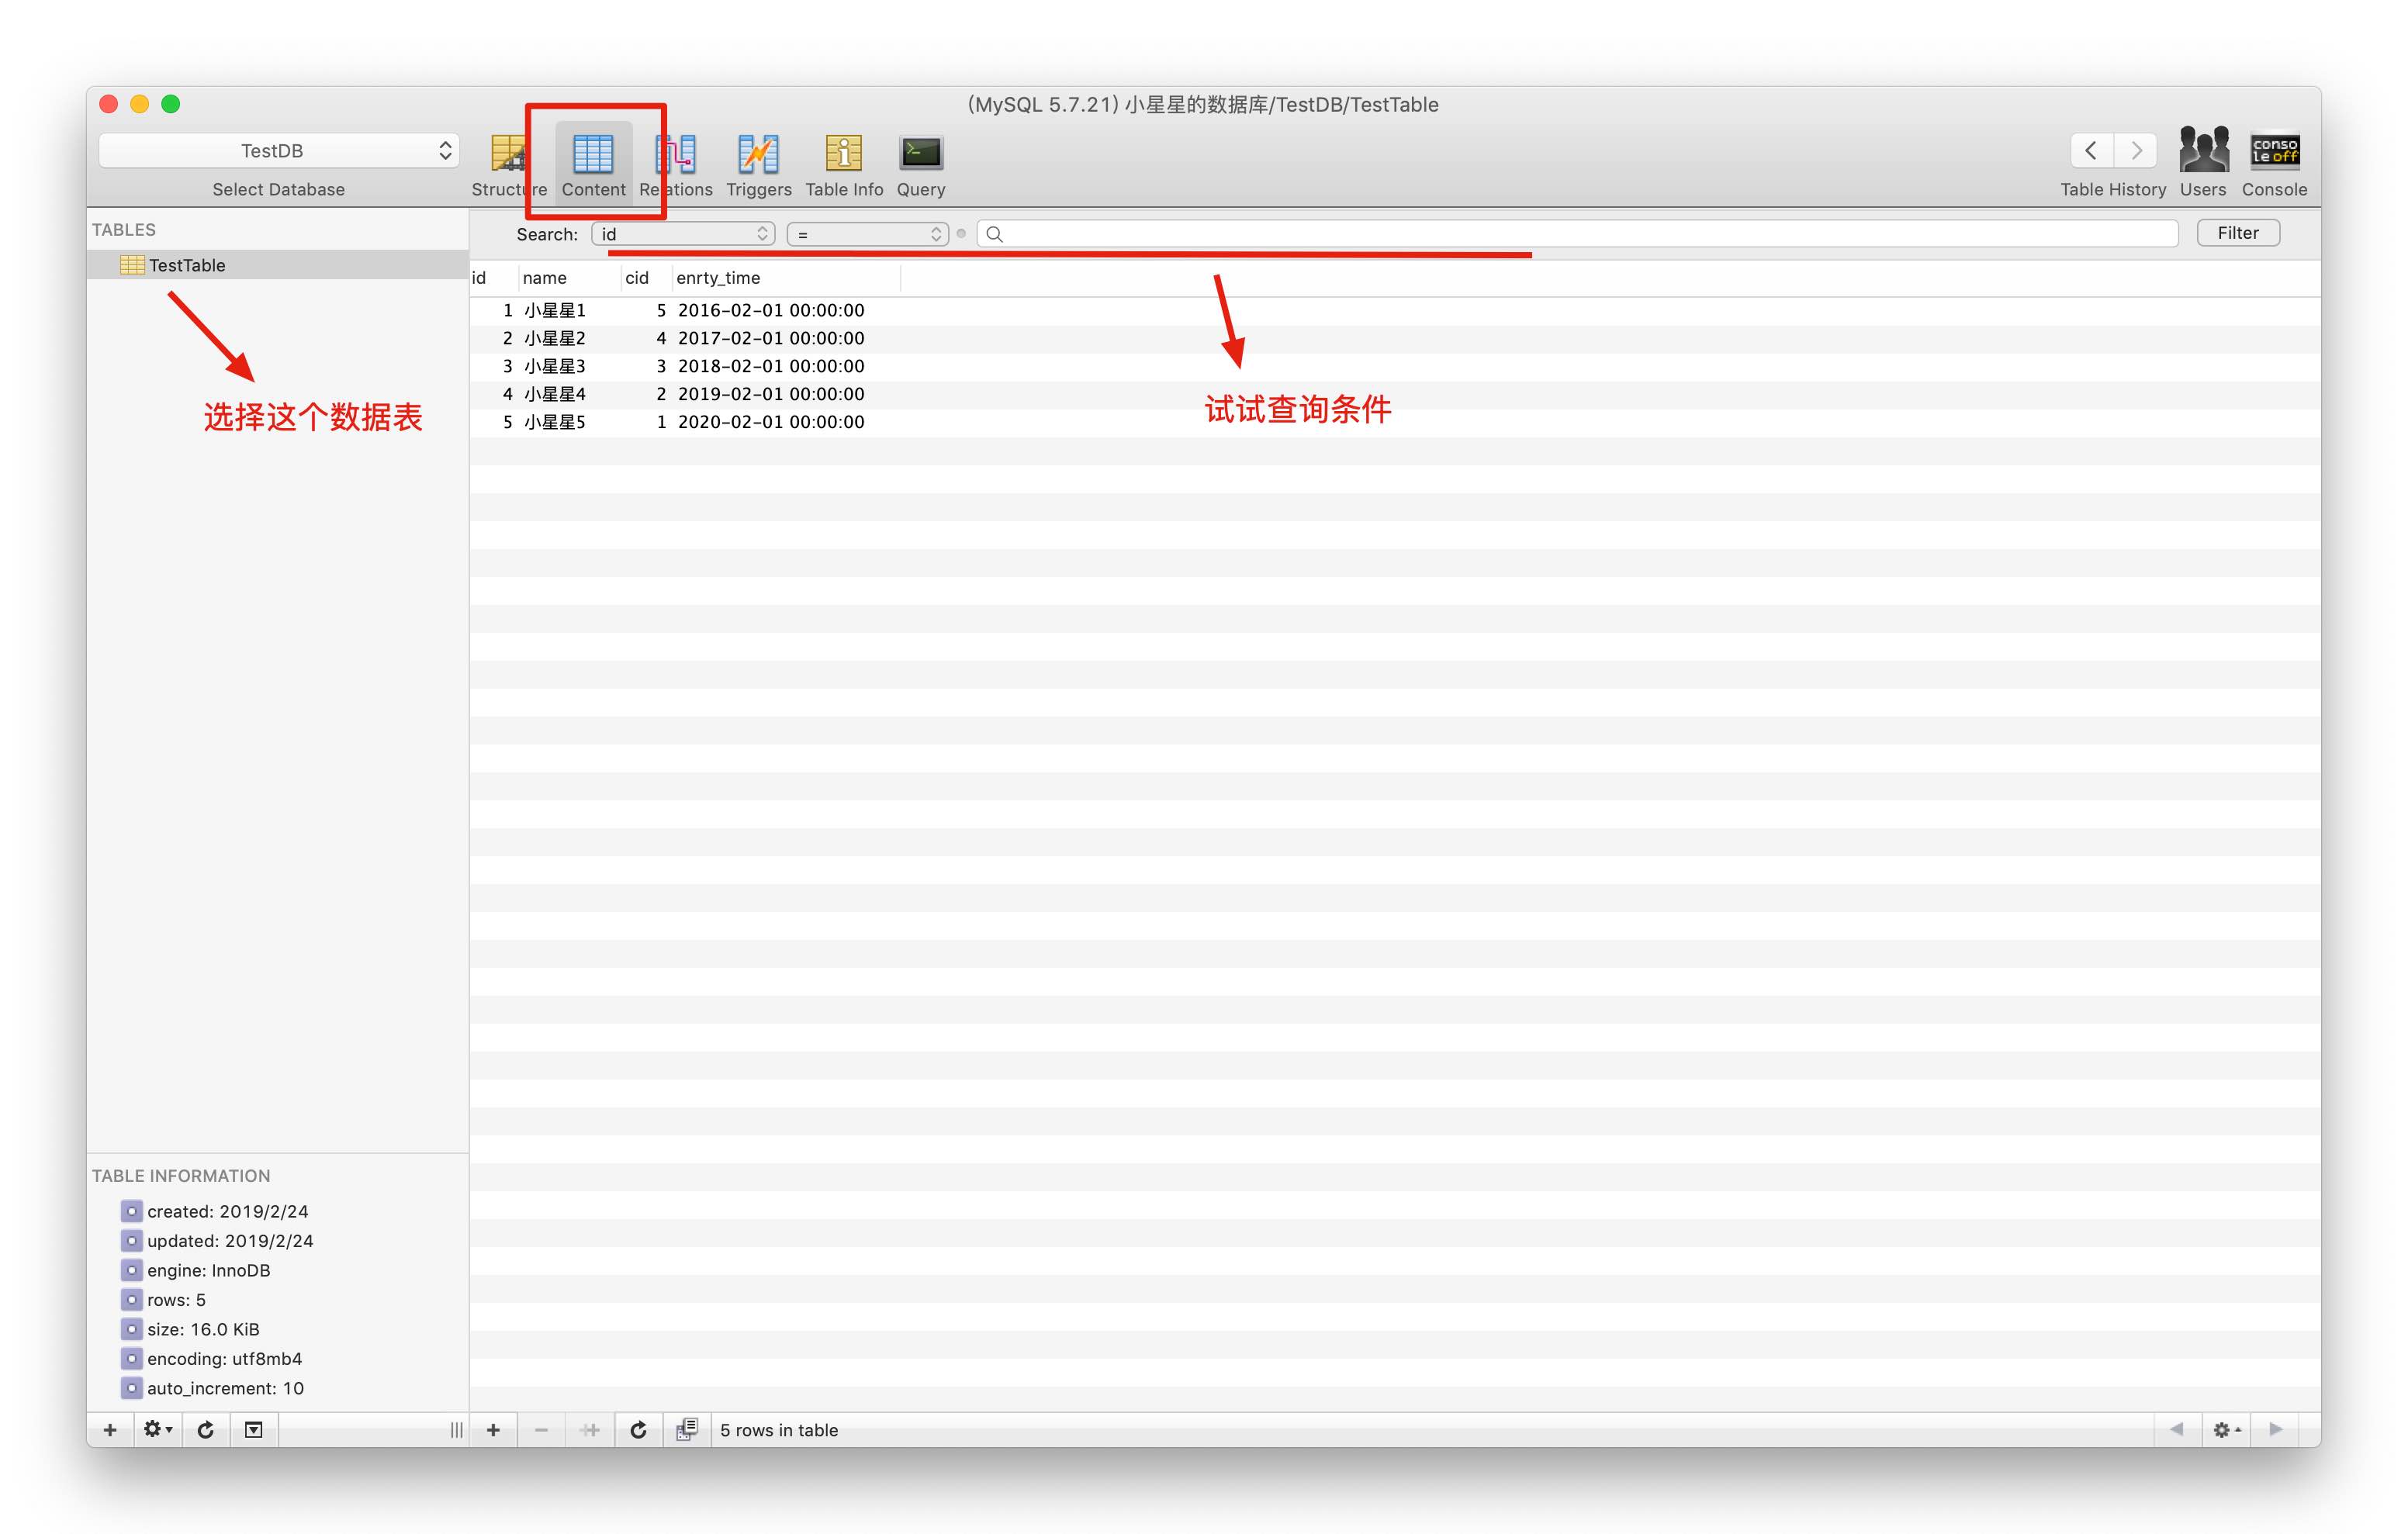
Task: Select the row named 小星星1
Action: (1395, 310)
